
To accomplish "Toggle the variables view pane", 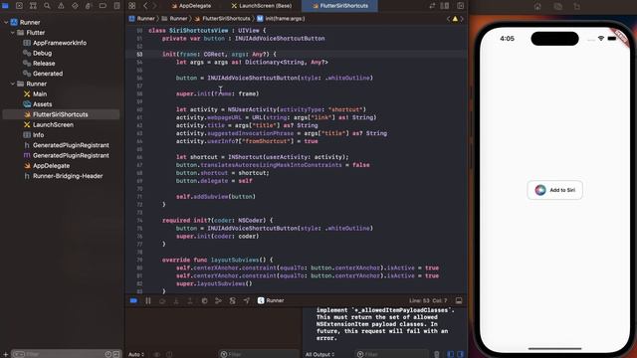I will tap(451, 354).
